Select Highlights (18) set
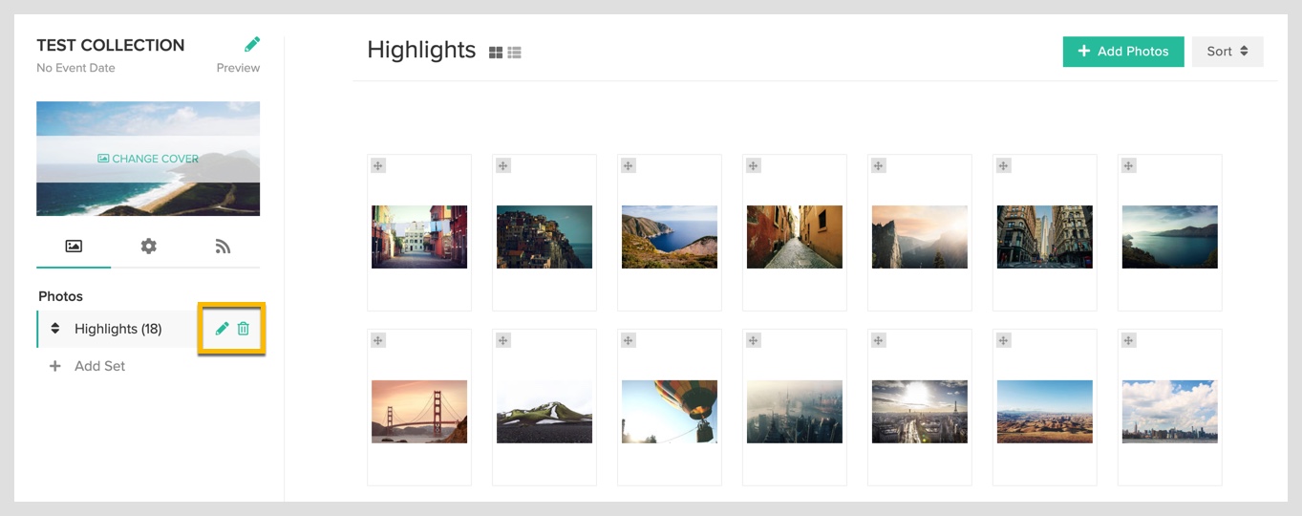1302x516 pixels. pos(118,329)
